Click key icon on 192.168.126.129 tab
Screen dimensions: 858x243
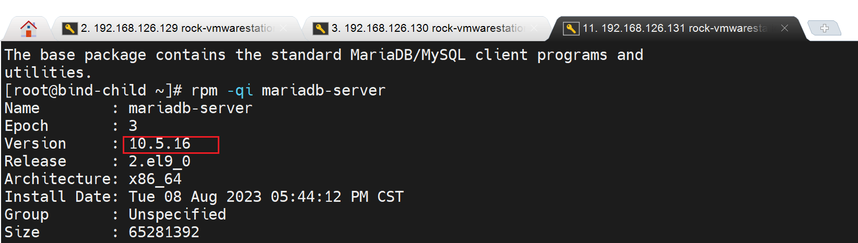click(x=69, y=28)
